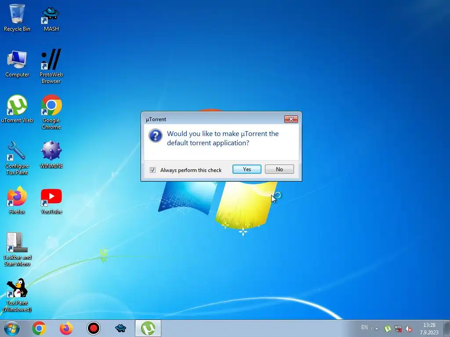This screenshot has width=450, height=337.
Task: Click the uTorrent tray icon
Action: (x=388, y=329)
